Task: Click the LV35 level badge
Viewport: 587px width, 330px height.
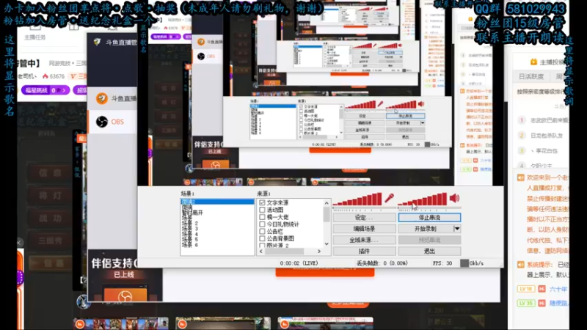Action: point(525,303)
